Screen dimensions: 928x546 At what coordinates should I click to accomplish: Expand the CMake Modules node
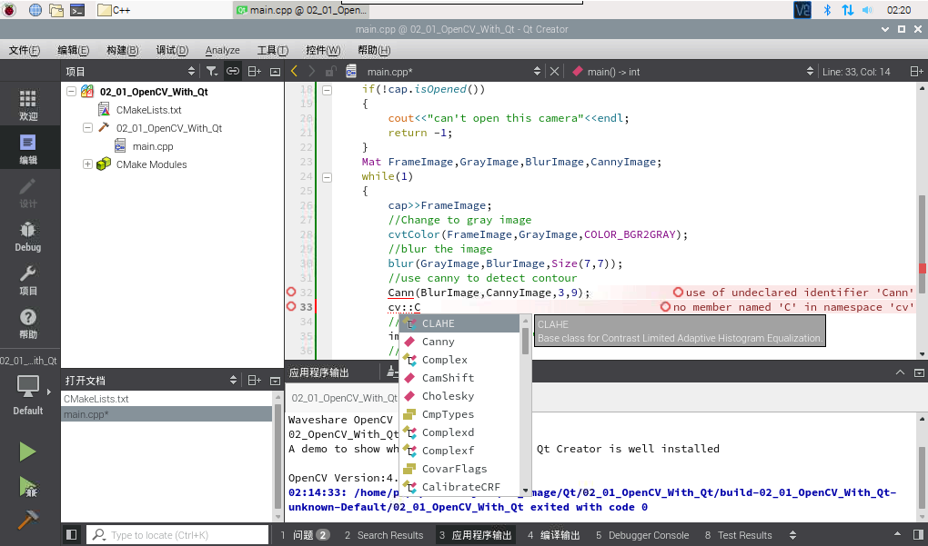(87, 164)
